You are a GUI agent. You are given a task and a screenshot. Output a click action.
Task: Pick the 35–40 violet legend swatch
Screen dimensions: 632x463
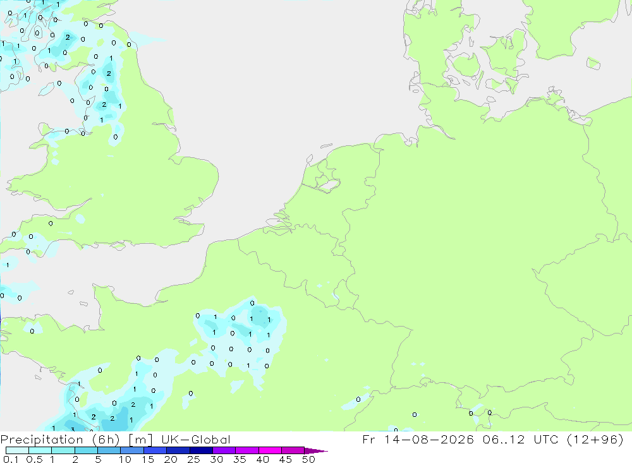pyautogui.click(x=247, y=450)
